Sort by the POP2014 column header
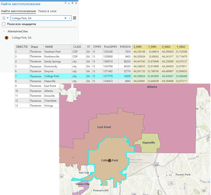Screen dimensions: 211x195 125,47
